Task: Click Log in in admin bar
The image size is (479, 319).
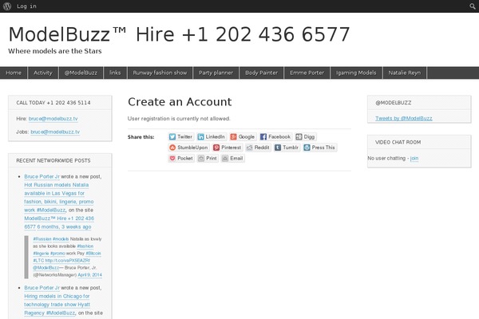Action: point(26,6)
